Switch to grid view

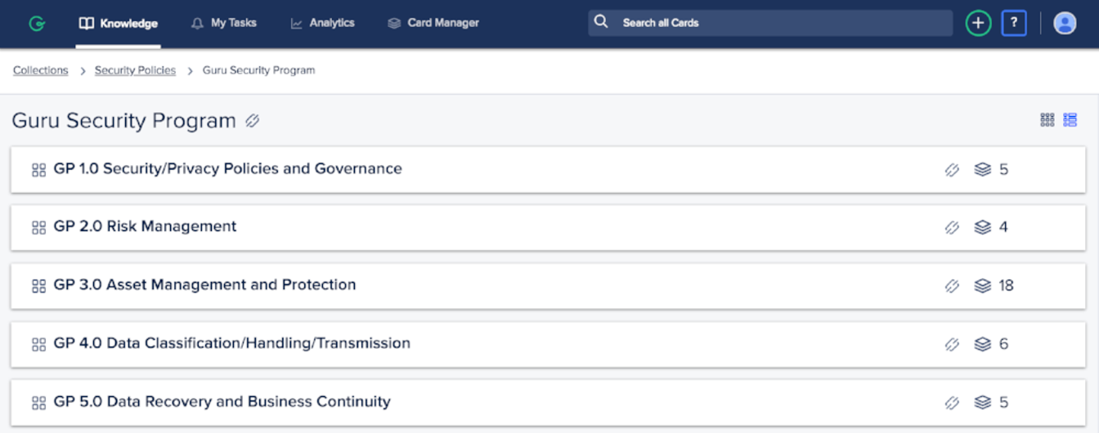tap(1047, 120)
